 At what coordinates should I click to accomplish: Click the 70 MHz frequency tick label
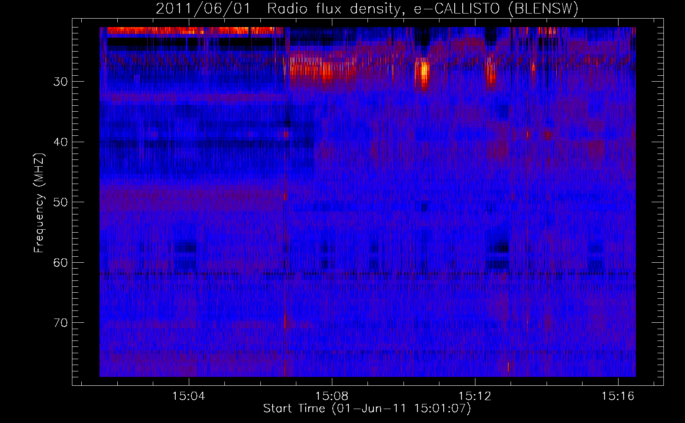click(61, 323)
